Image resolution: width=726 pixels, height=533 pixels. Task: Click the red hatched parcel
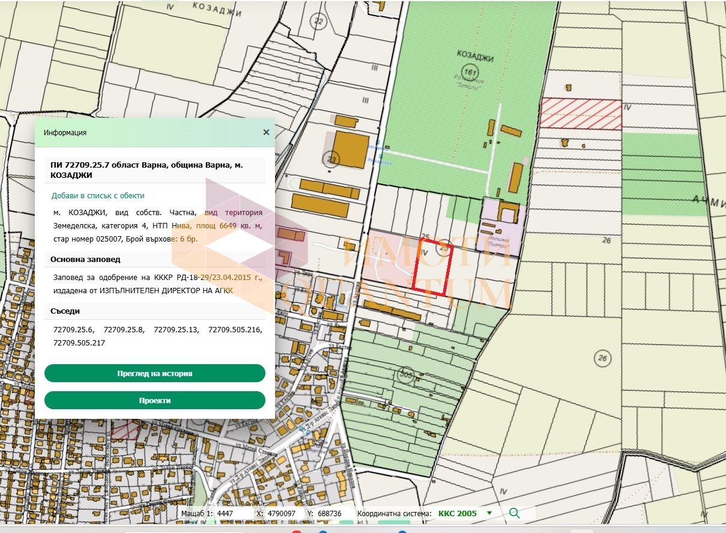pyautogui.click(x=581, y=114)
